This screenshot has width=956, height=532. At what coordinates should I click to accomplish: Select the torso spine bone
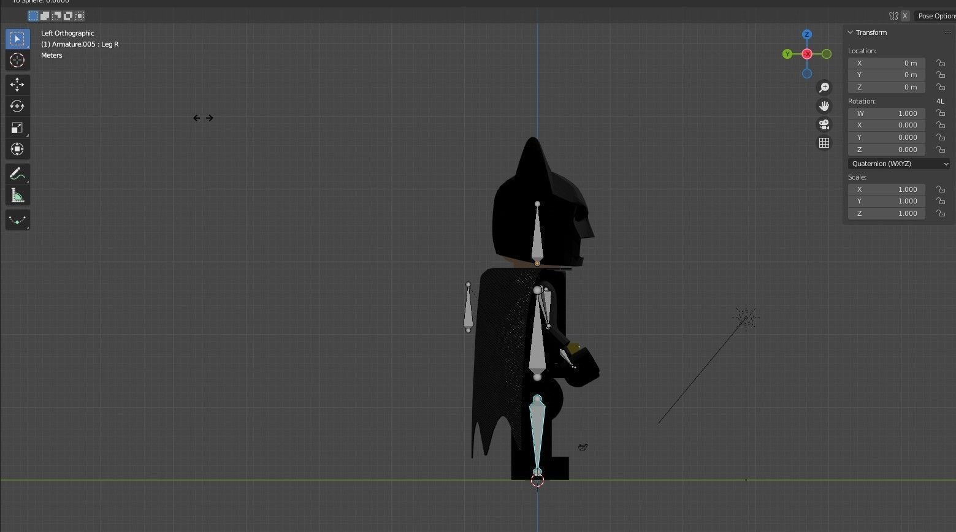(x=537, y=334)
